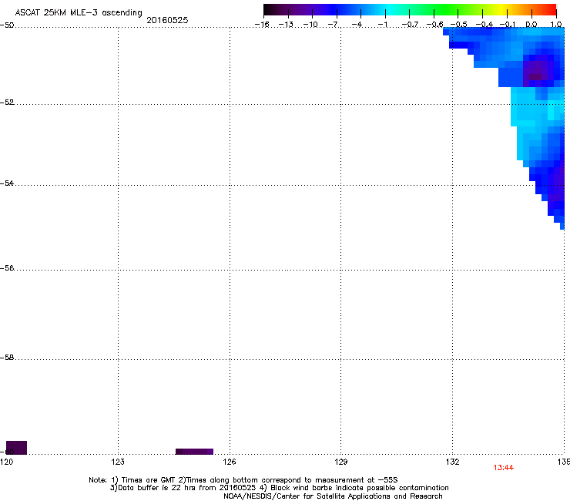
Task: Click latitude axis label -54
Action: pyautogui.click(x=7, y=183)
